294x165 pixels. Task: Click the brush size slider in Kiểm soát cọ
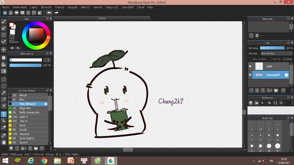(x=26, y=60)
